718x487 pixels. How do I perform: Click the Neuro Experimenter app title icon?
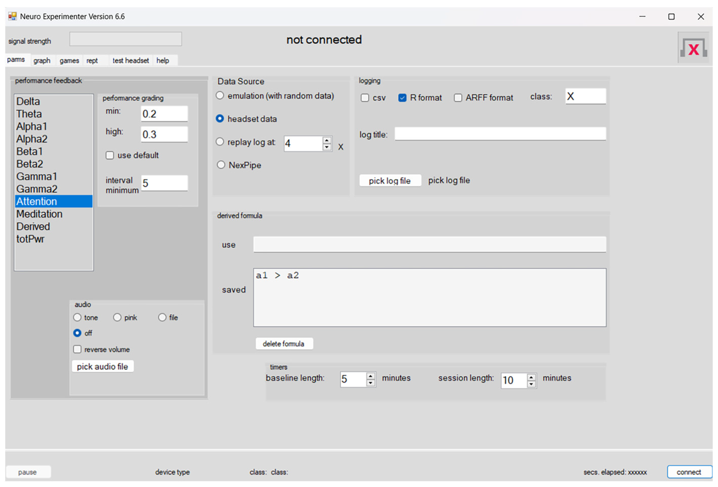pos(12,16)
